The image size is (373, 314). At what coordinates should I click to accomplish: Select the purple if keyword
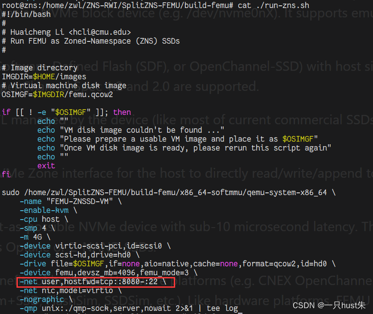(x=6, y=112)
